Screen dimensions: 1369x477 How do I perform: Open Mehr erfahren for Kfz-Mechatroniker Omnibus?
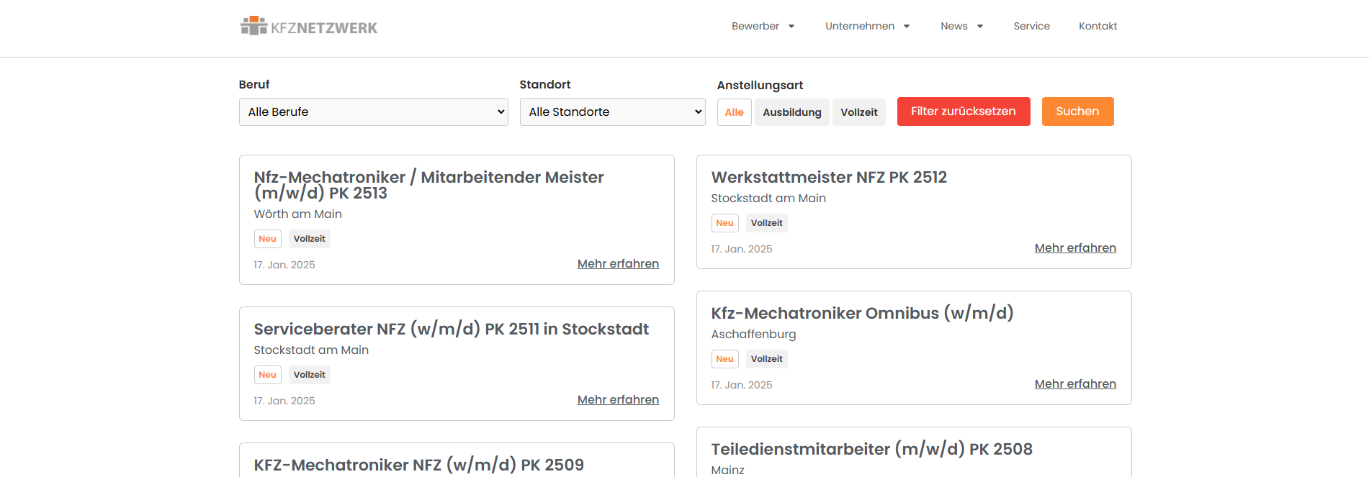point(1075,384)
